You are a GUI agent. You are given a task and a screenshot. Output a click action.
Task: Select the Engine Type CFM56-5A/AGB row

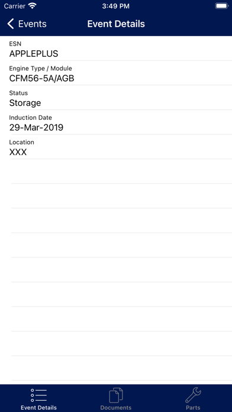[116, 73]
